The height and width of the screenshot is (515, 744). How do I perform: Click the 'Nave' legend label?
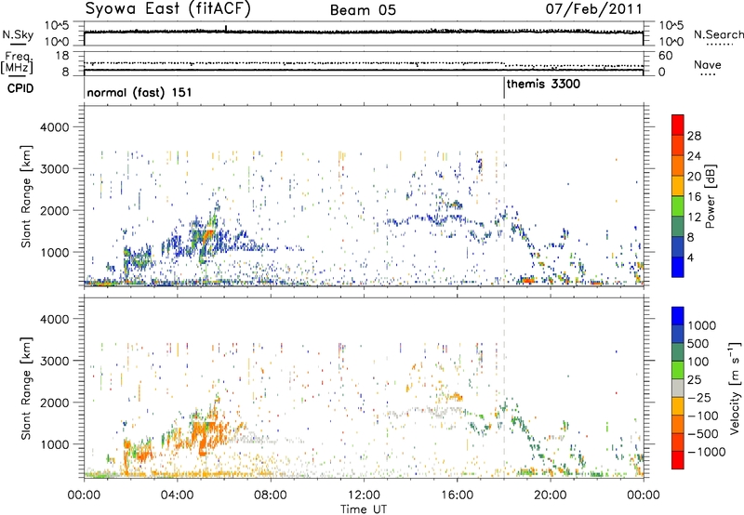(x=708, y=64)
